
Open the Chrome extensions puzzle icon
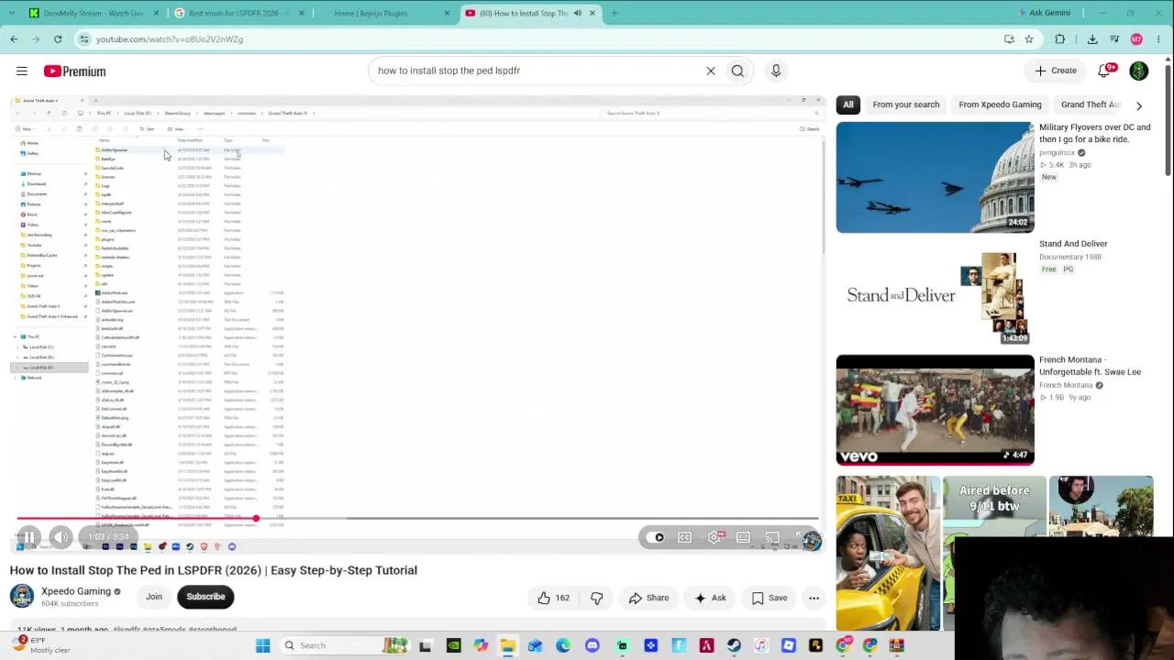1060,39
